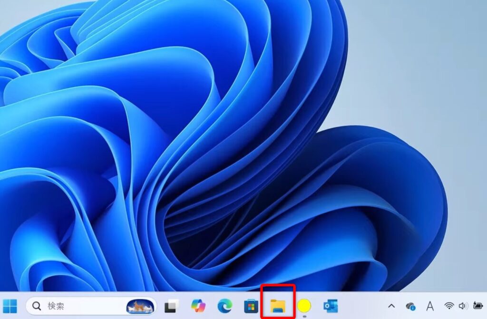Open the animal search highlight image
487x319 pixels.
pos(140,306)
